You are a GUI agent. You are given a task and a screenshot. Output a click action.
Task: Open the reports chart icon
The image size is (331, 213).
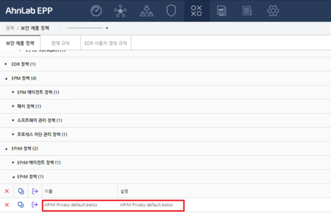222,11
